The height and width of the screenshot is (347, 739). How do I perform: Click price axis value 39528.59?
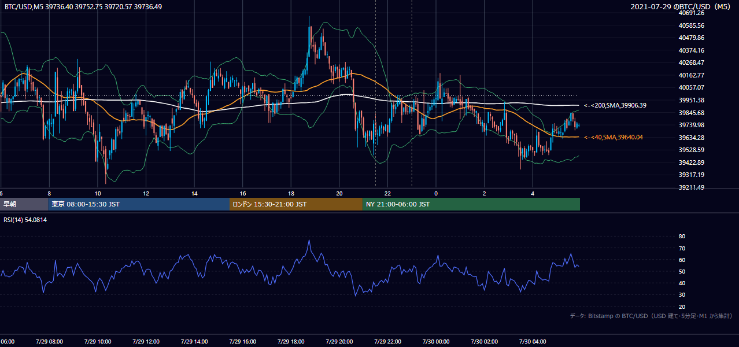692,150
